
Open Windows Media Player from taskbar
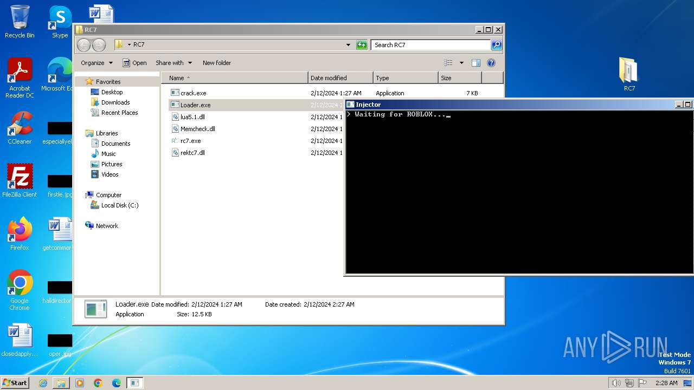click(x=80, y=383)
